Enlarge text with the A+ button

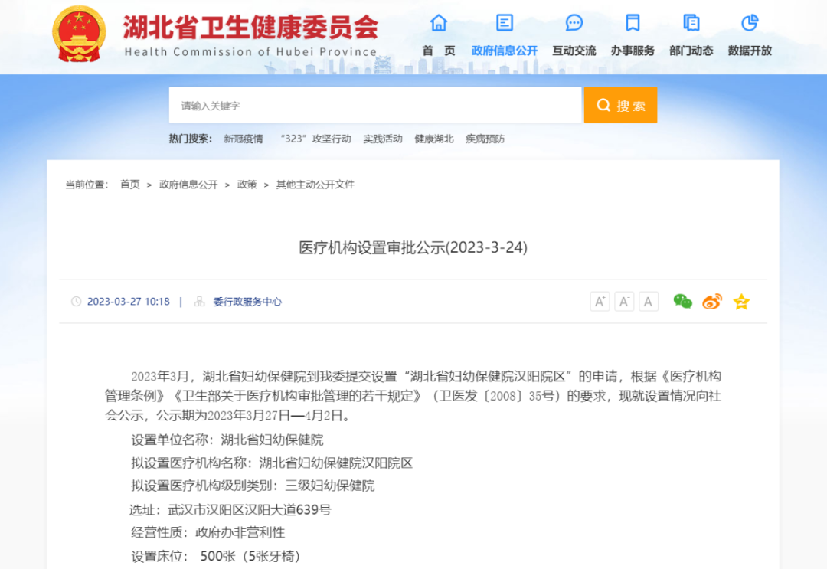[x=600, y=301]
